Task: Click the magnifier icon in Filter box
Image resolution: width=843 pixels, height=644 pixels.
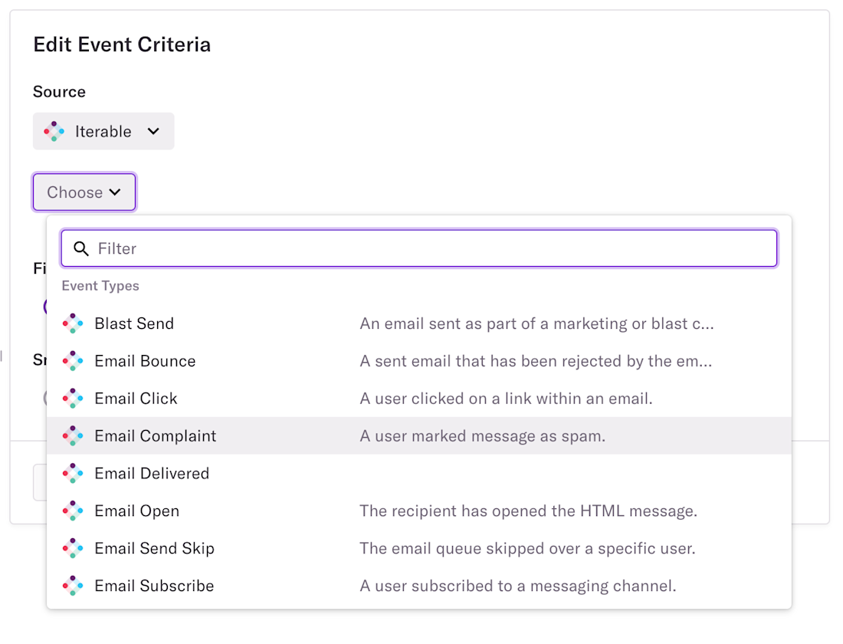Action: (x=81, y=248)
